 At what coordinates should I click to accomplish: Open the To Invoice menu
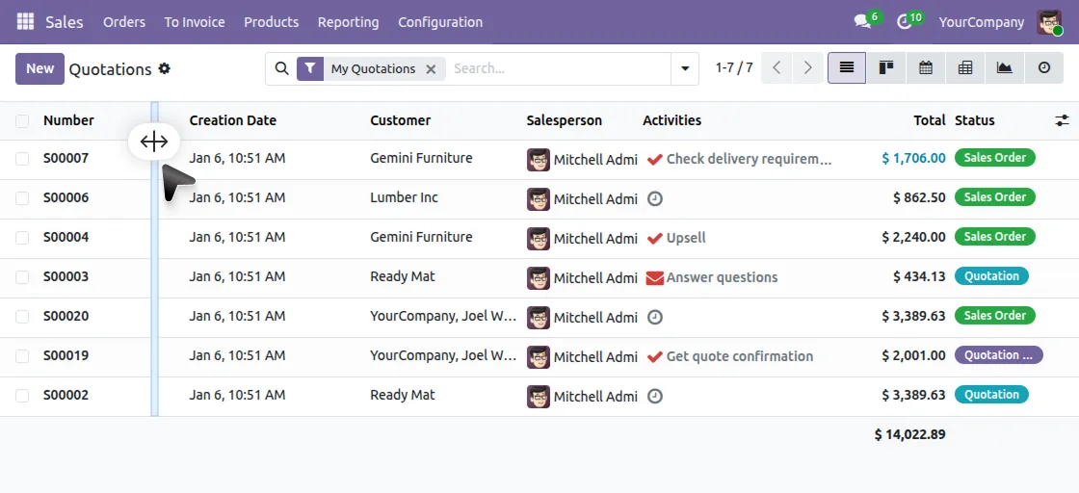[195, 21]
